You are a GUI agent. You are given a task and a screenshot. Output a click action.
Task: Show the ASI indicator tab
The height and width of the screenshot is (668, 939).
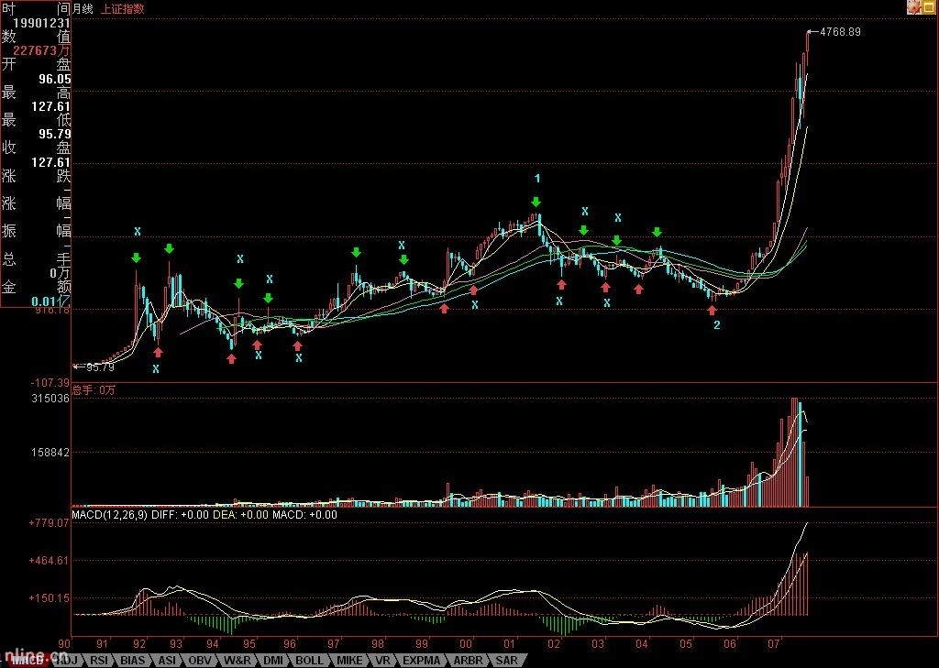[167, 661]
